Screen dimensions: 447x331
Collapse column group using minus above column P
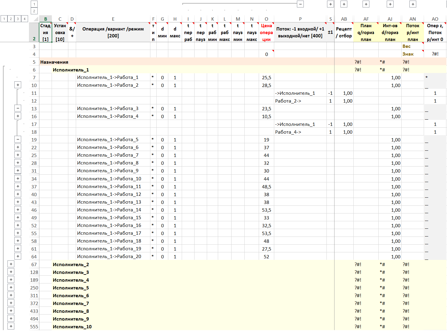click(x=300, y=4)
